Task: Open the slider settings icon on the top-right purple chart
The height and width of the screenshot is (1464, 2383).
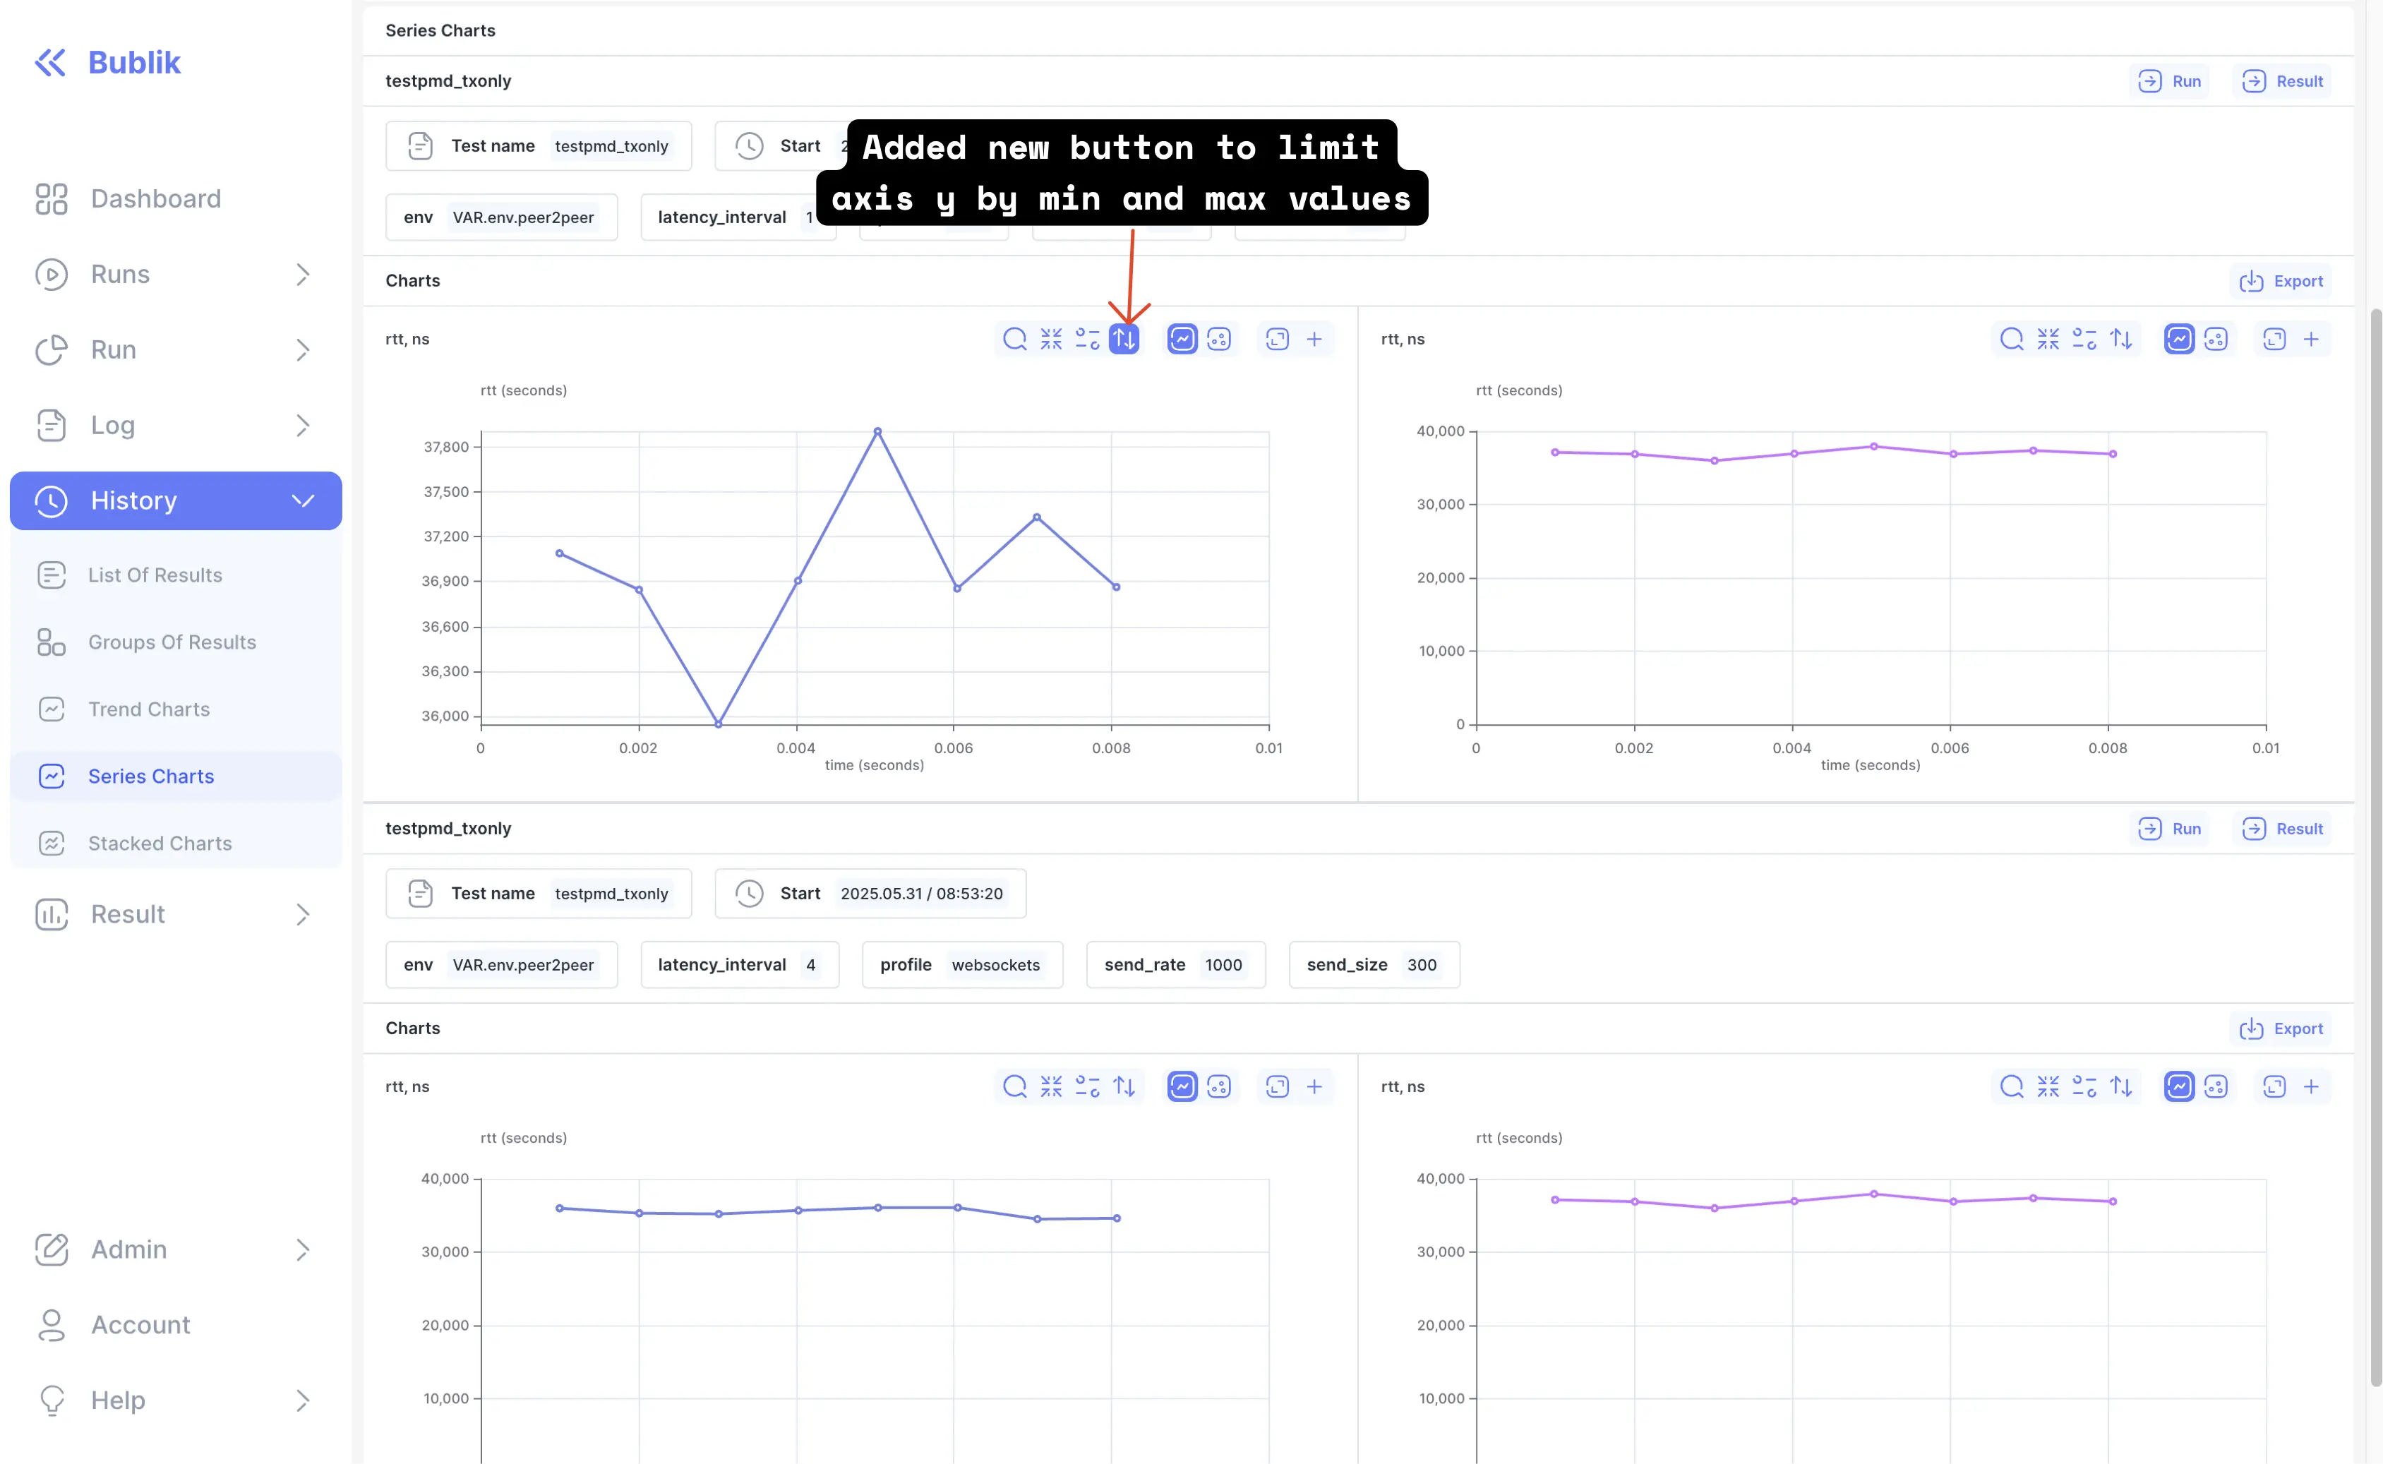Action: click(2084, 339)
